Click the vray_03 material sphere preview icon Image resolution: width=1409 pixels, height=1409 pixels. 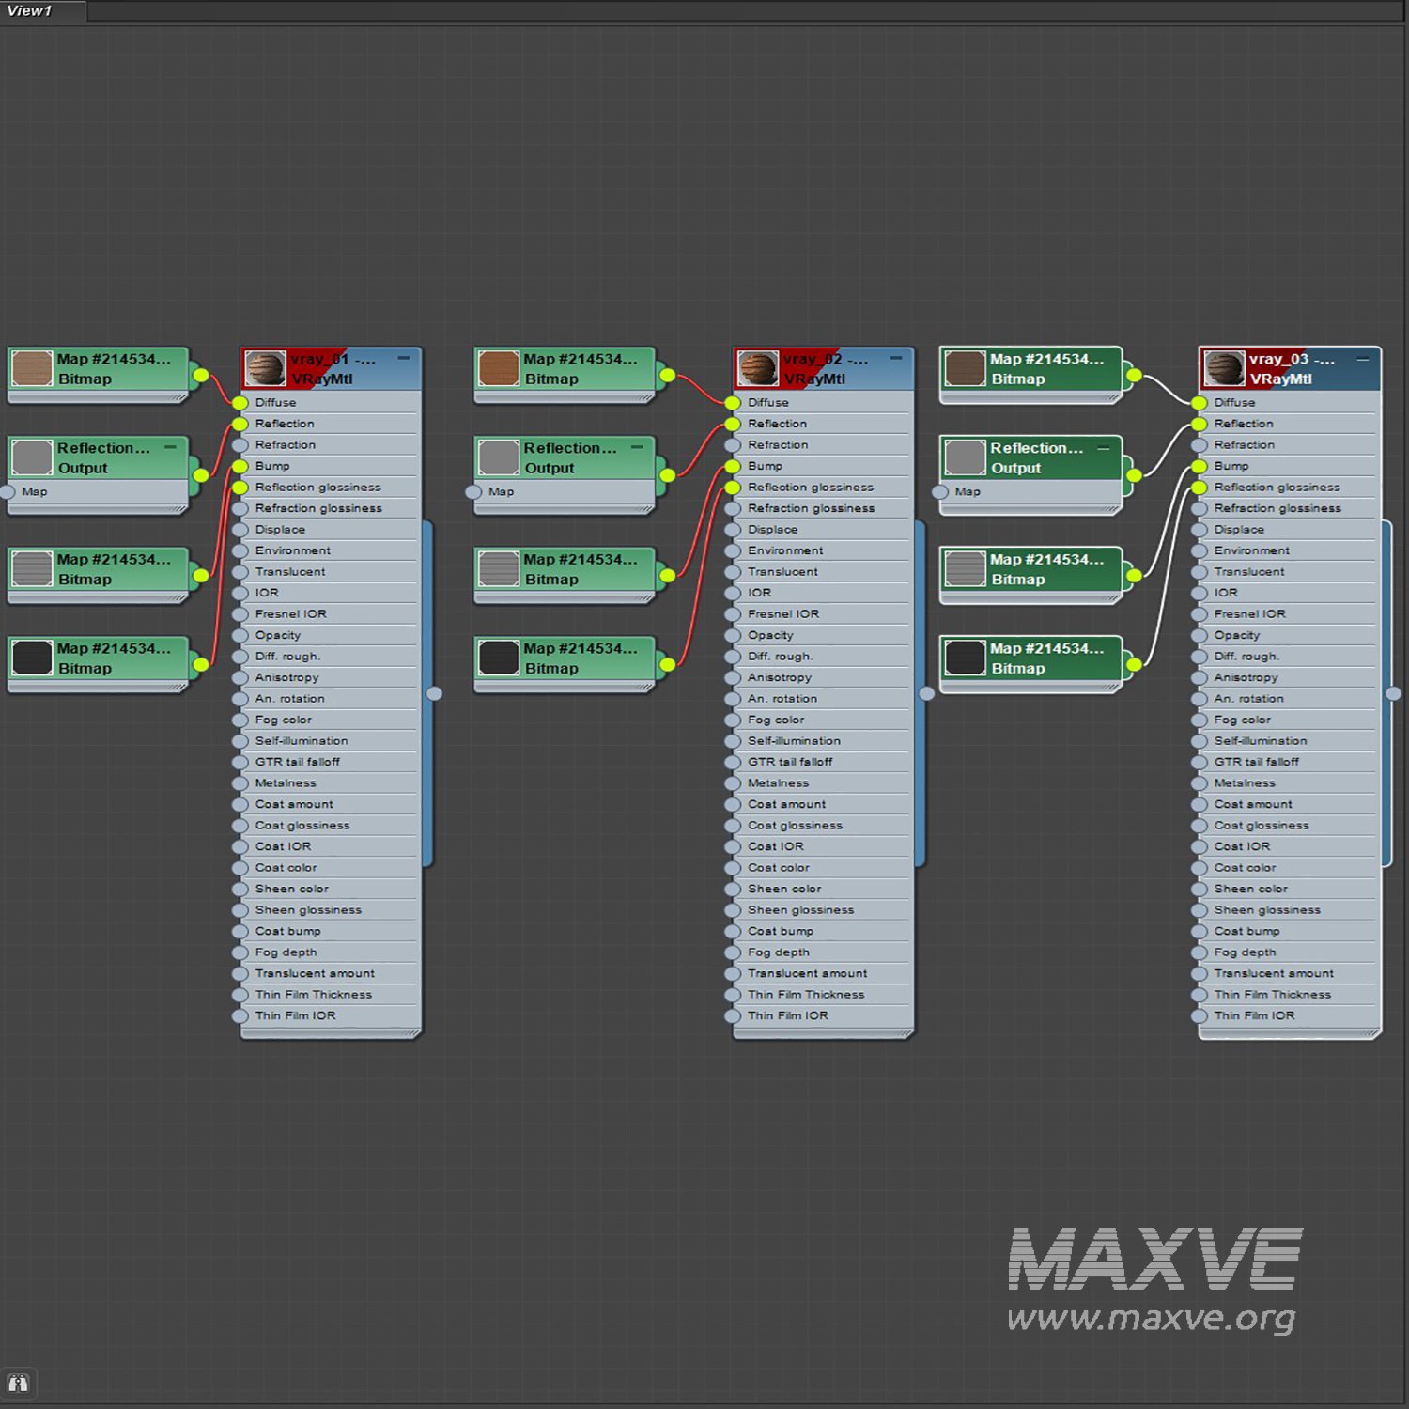[x=1224, y=368]
